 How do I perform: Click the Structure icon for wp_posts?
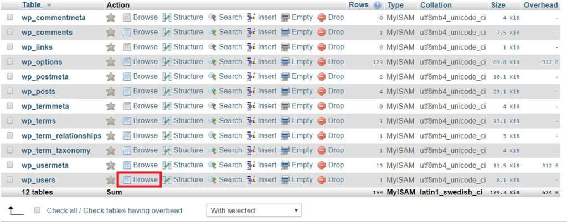click(x=167, y=91)
